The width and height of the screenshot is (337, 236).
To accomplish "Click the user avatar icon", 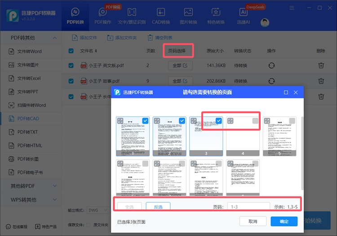I will coord(265,22).
